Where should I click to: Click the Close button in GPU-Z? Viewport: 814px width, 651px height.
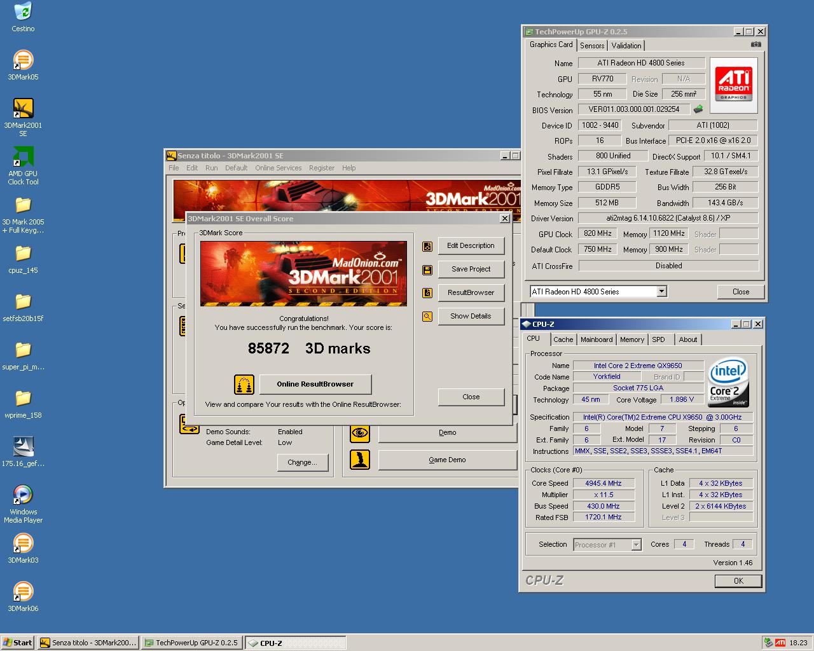[741, 292]
